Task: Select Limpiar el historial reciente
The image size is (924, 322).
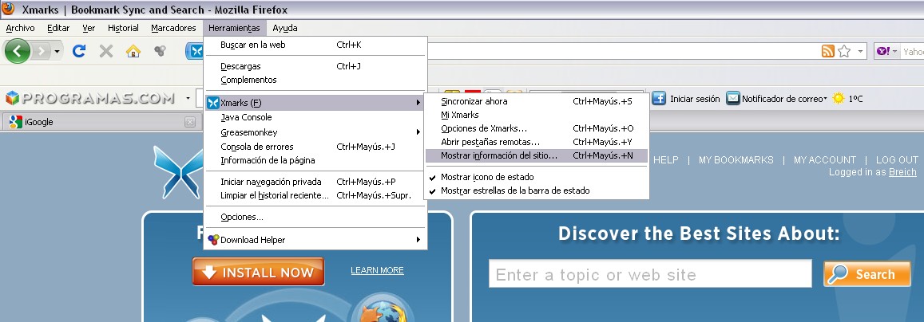Action: coord(315,195)
